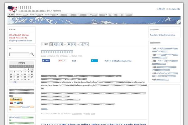The height and width of the screenshot is (125, 188).
Task: Click the site title heading link
Action: pyautogui.click(x=25, y=7)
